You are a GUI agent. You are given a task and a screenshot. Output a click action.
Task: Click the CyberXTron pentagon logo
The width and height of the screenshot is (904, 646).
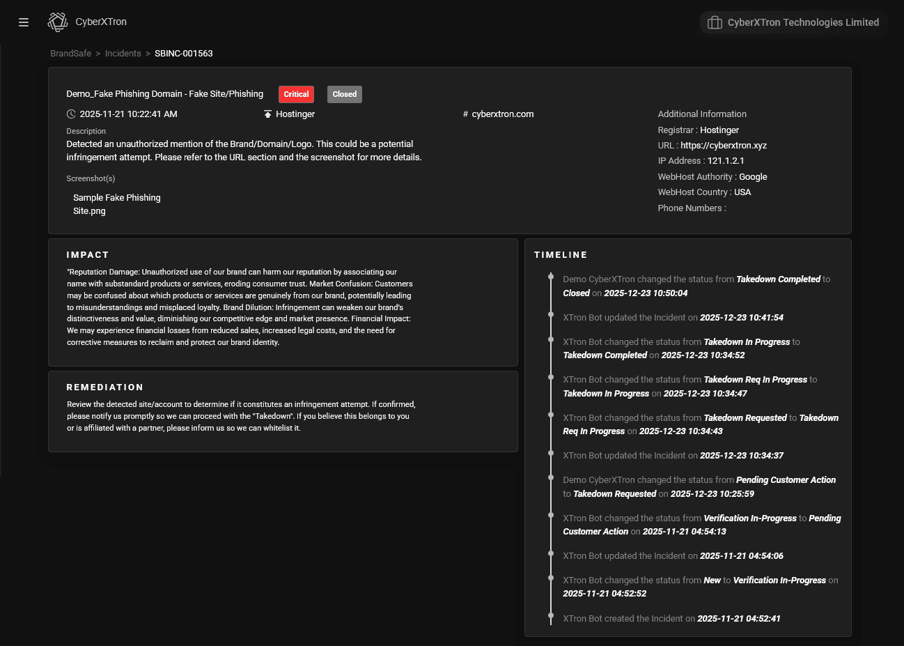(x=57, y=22)
